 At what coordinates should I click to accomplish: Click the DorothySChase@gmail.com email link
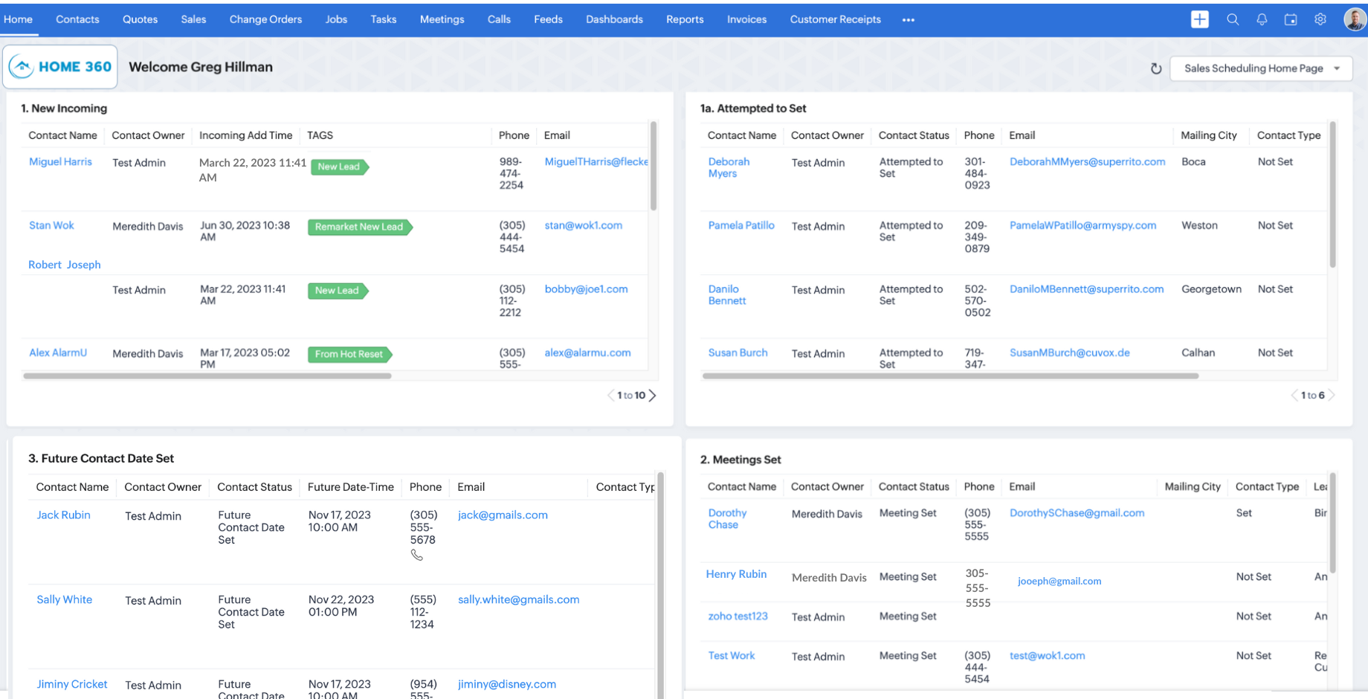click(x=1077, y=513)
